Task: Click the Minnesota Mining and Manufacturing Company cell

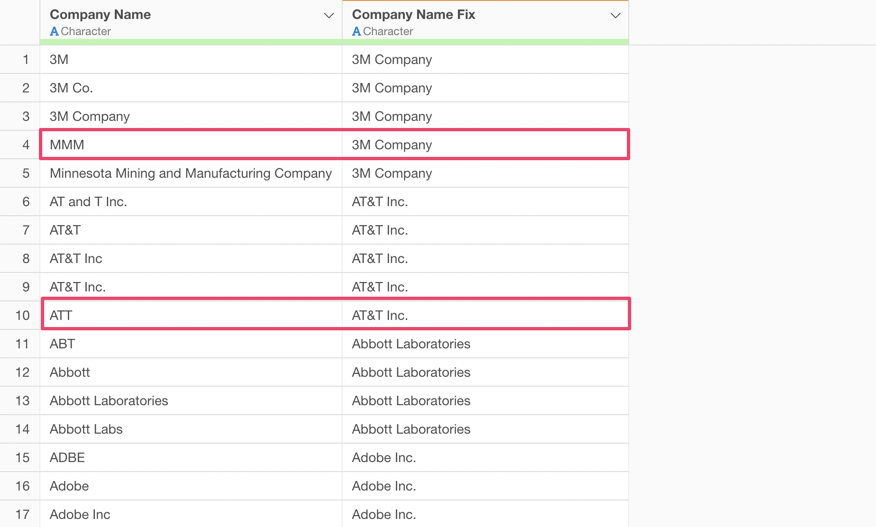Action: click(190, 173)
